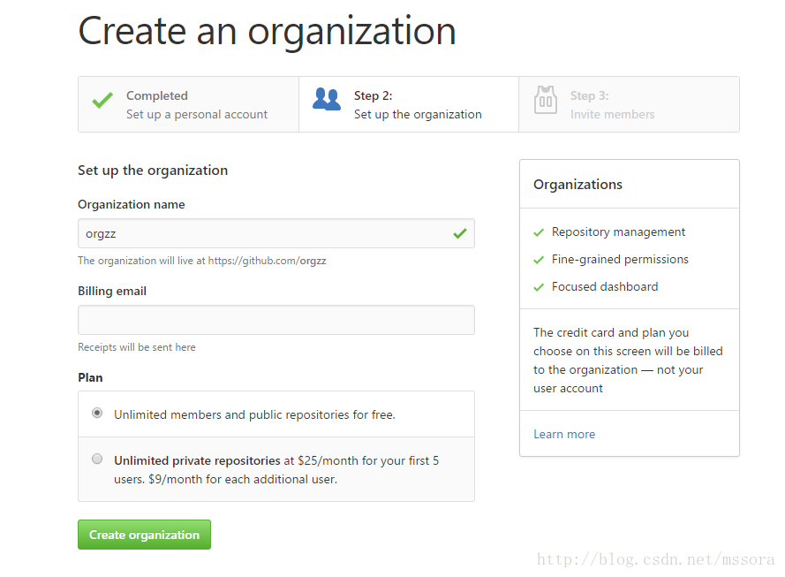The image size is (785, 577).
Task: Click the '$9/month for each additional user' text
Action: pyautogui.click(x=243, y=479)
